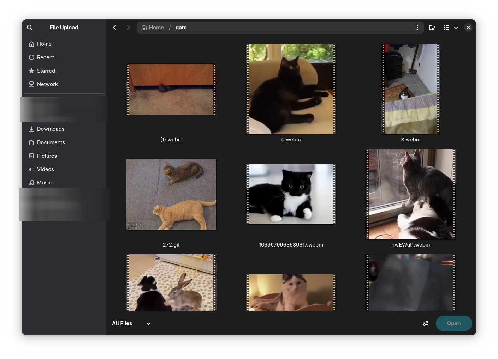Screen dimensions: 498x359
Task: Open the Downloads sidebar folder
Action: click(64, 129)
